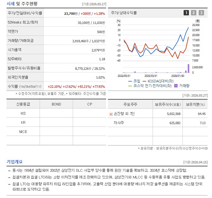
Task: Click the [기준:2026.04.15] date note
Action: 195,162
